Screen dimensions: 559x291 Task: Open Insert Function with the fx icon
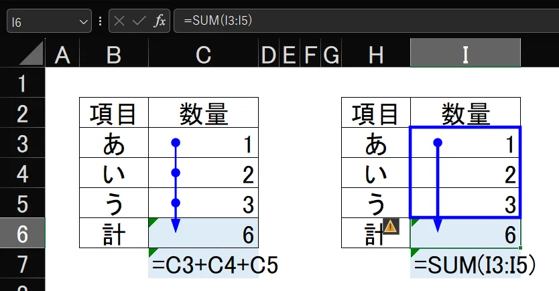pos(160,21)
